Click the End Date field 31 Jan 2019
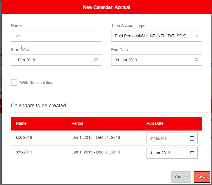 (x=157, y=60)
